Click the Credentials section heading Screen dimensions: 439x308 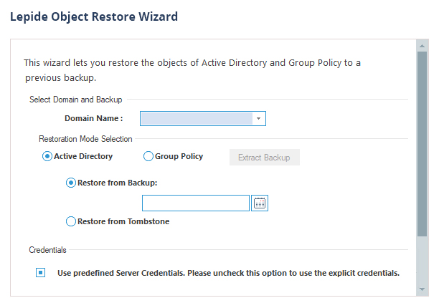[x=47, y=250]
